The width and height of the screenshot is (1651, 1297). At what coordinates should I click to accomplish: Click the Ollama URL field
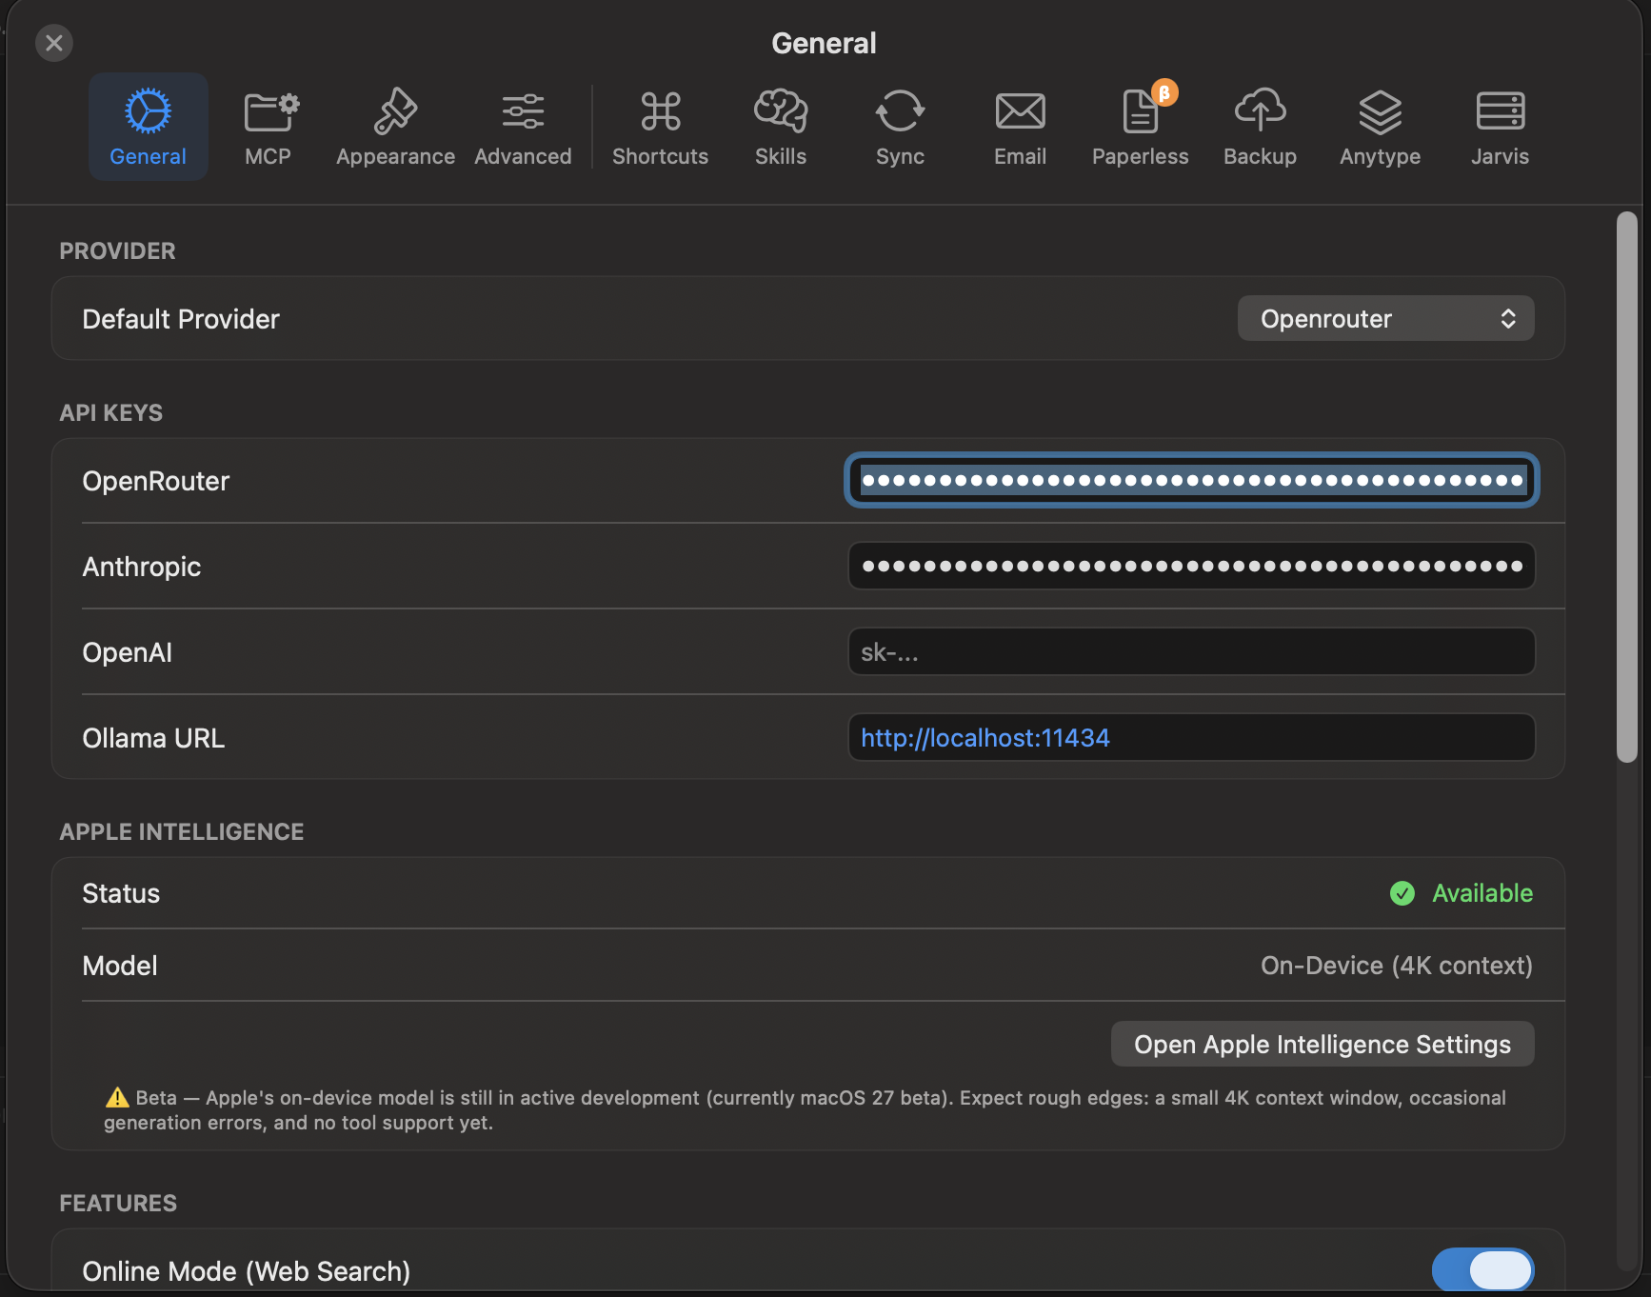[x=1191, y=737]
